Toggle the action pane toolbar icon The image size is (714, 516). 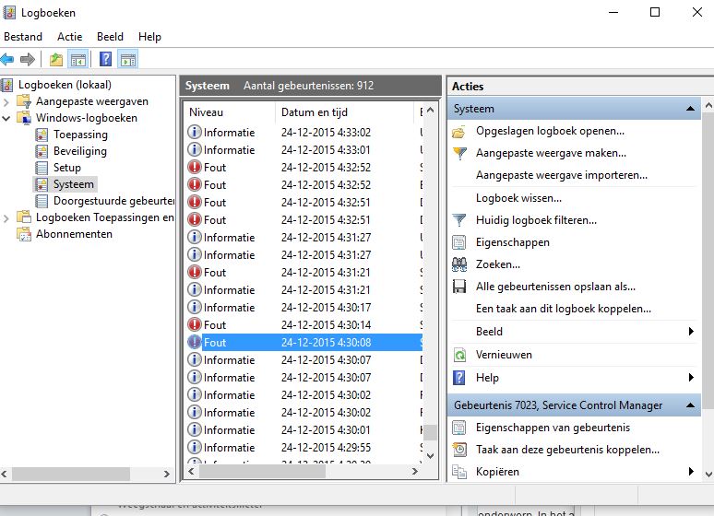pyautogui.click(x=127, y=60)
